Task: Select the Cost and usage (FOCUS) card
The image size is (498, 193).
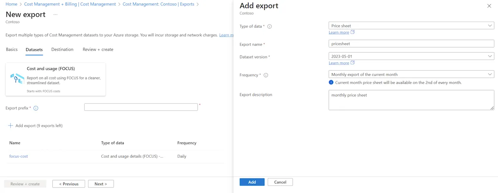Action: [x=56, y=79]
